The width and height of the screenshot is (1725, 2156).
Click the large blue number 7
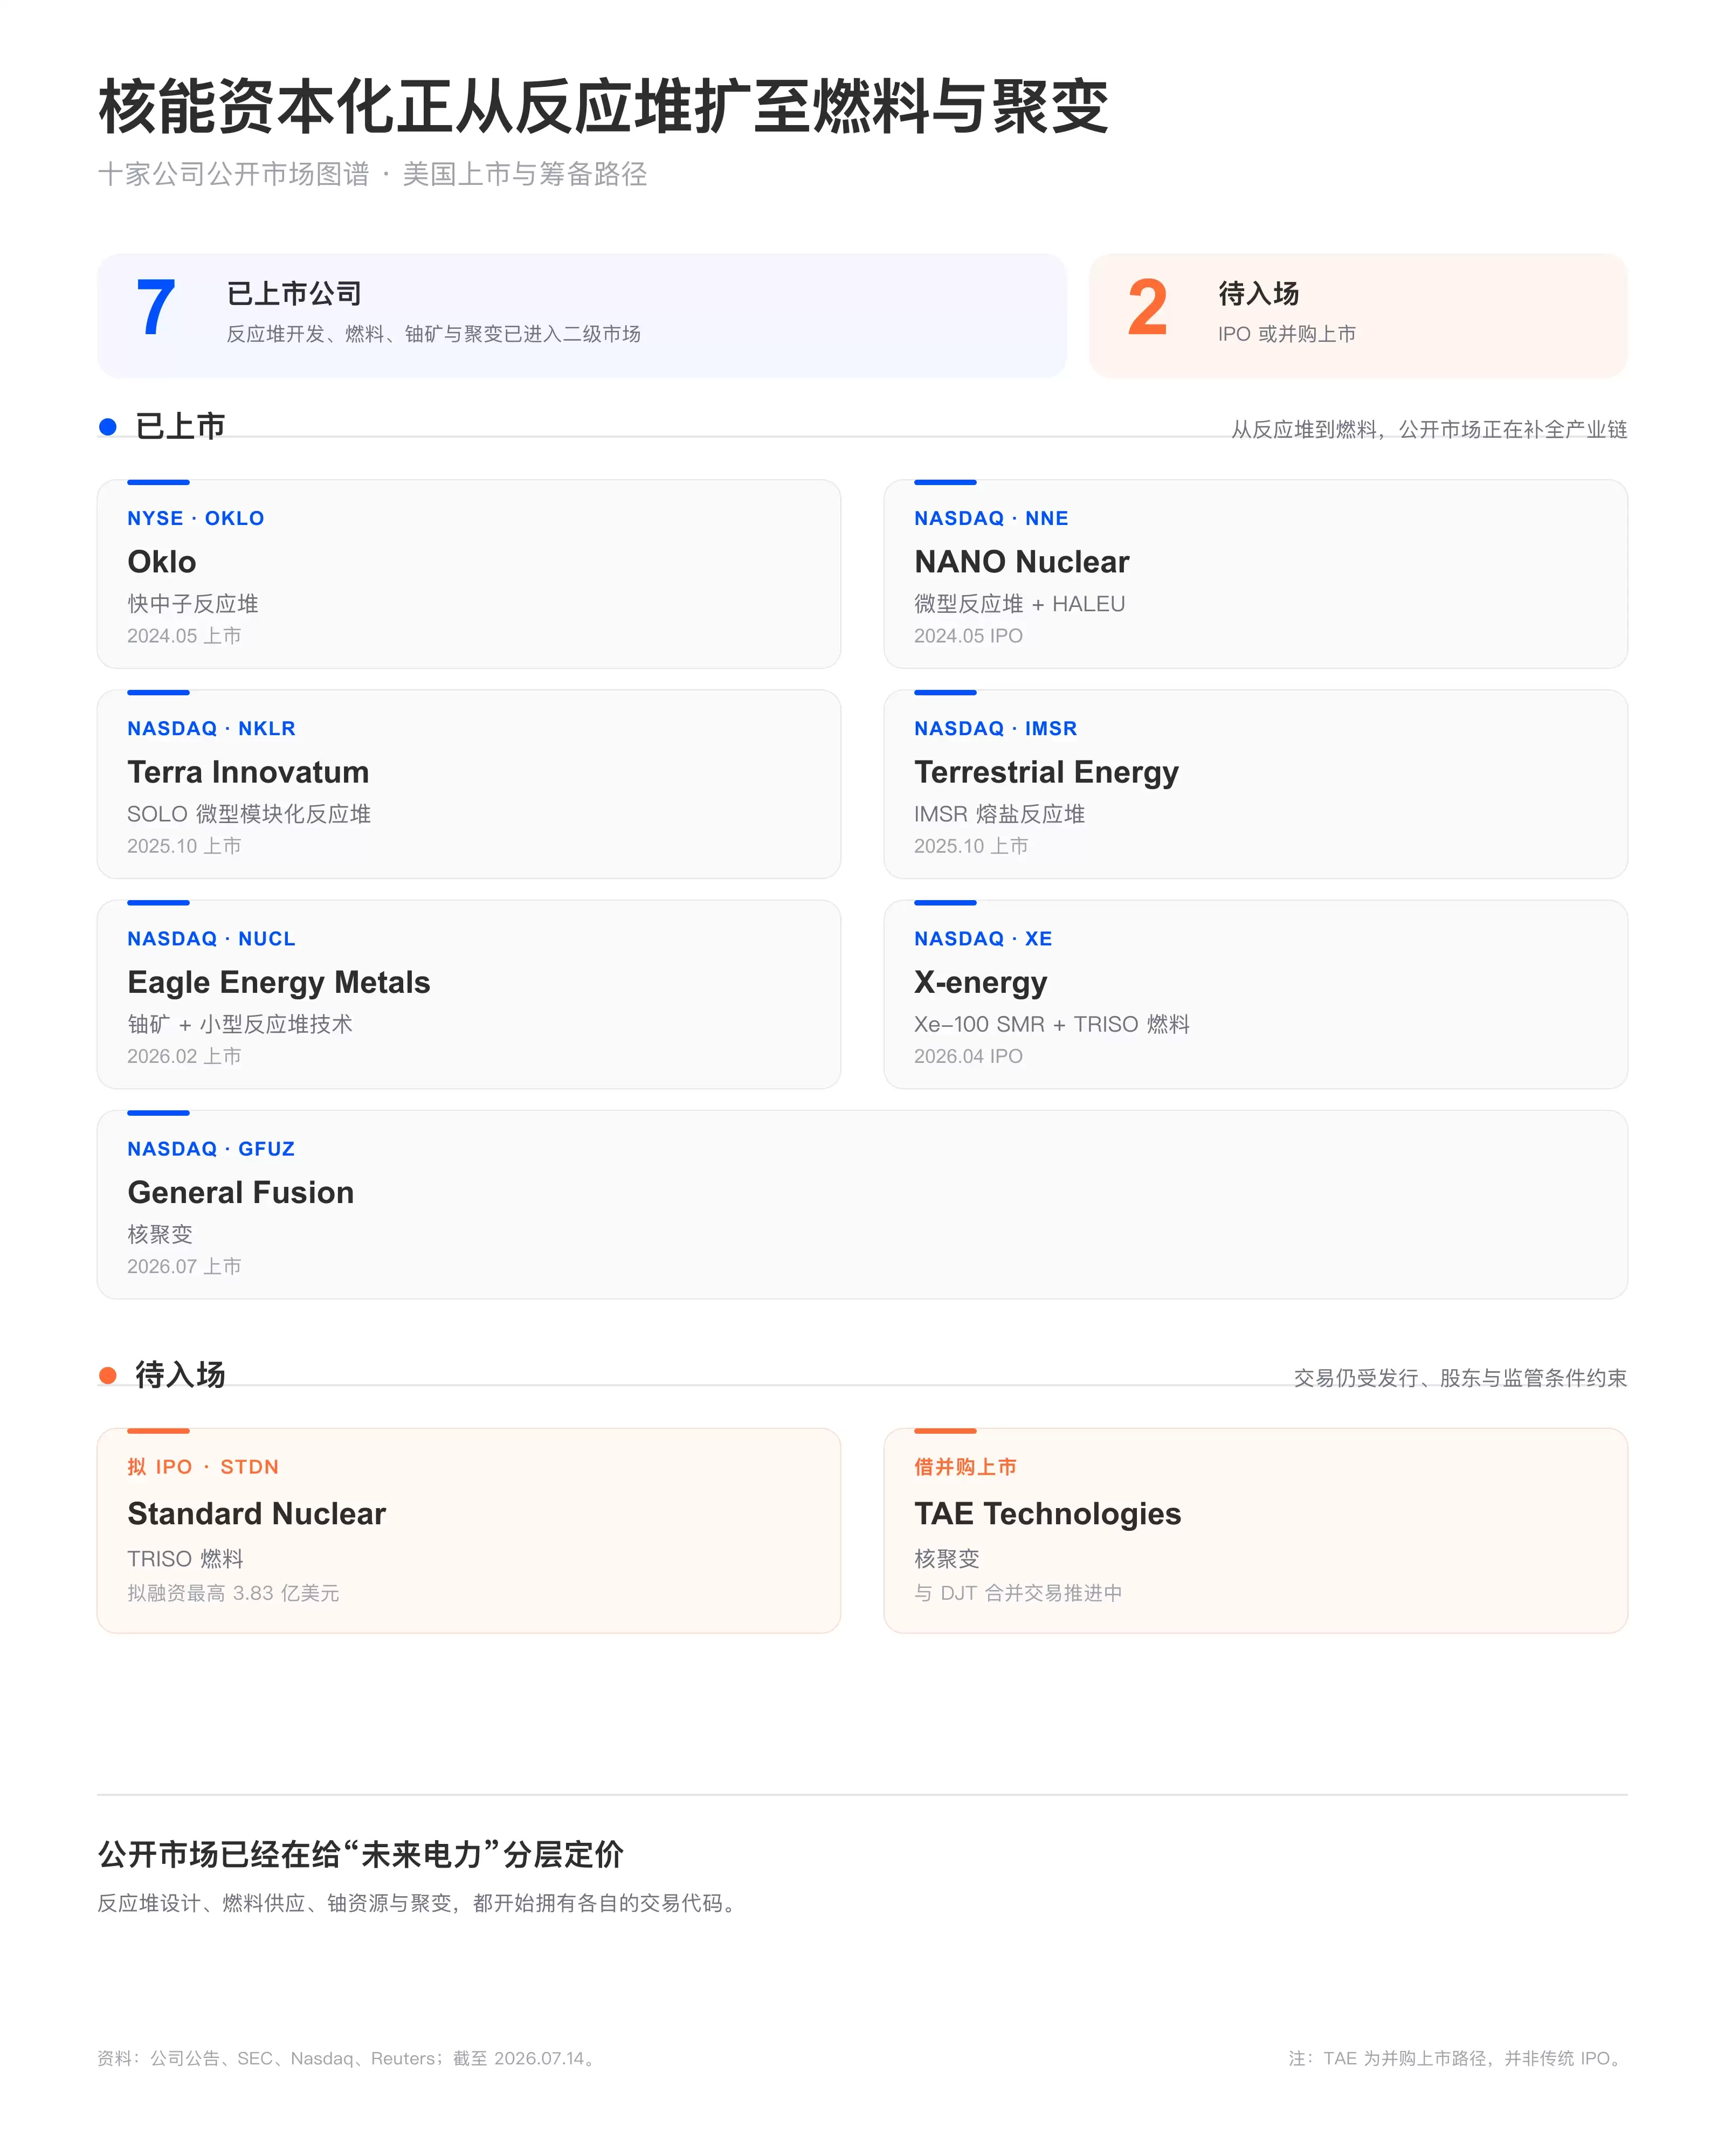156,308
